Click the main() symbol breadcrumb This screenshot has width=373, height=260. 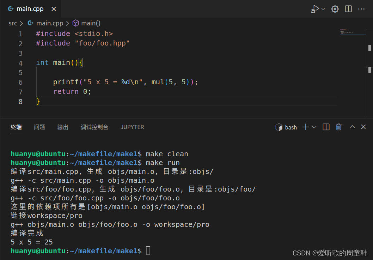pos(91,23)
